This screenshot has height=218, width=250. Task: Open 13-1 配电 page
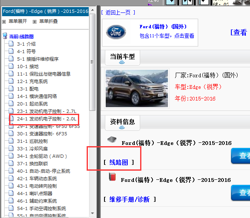(x=28, y=89)
